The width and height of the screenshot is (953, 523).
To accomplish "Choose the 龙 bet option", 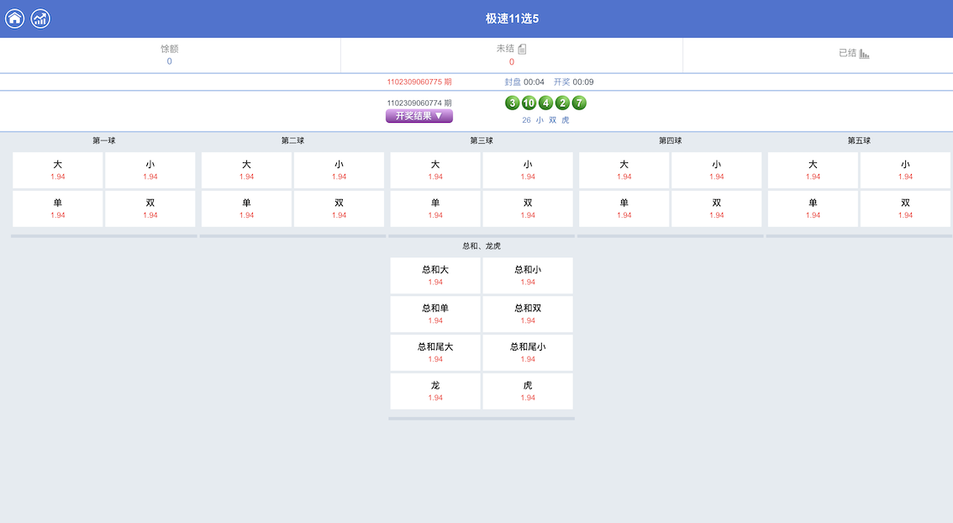I will [435, 391].
